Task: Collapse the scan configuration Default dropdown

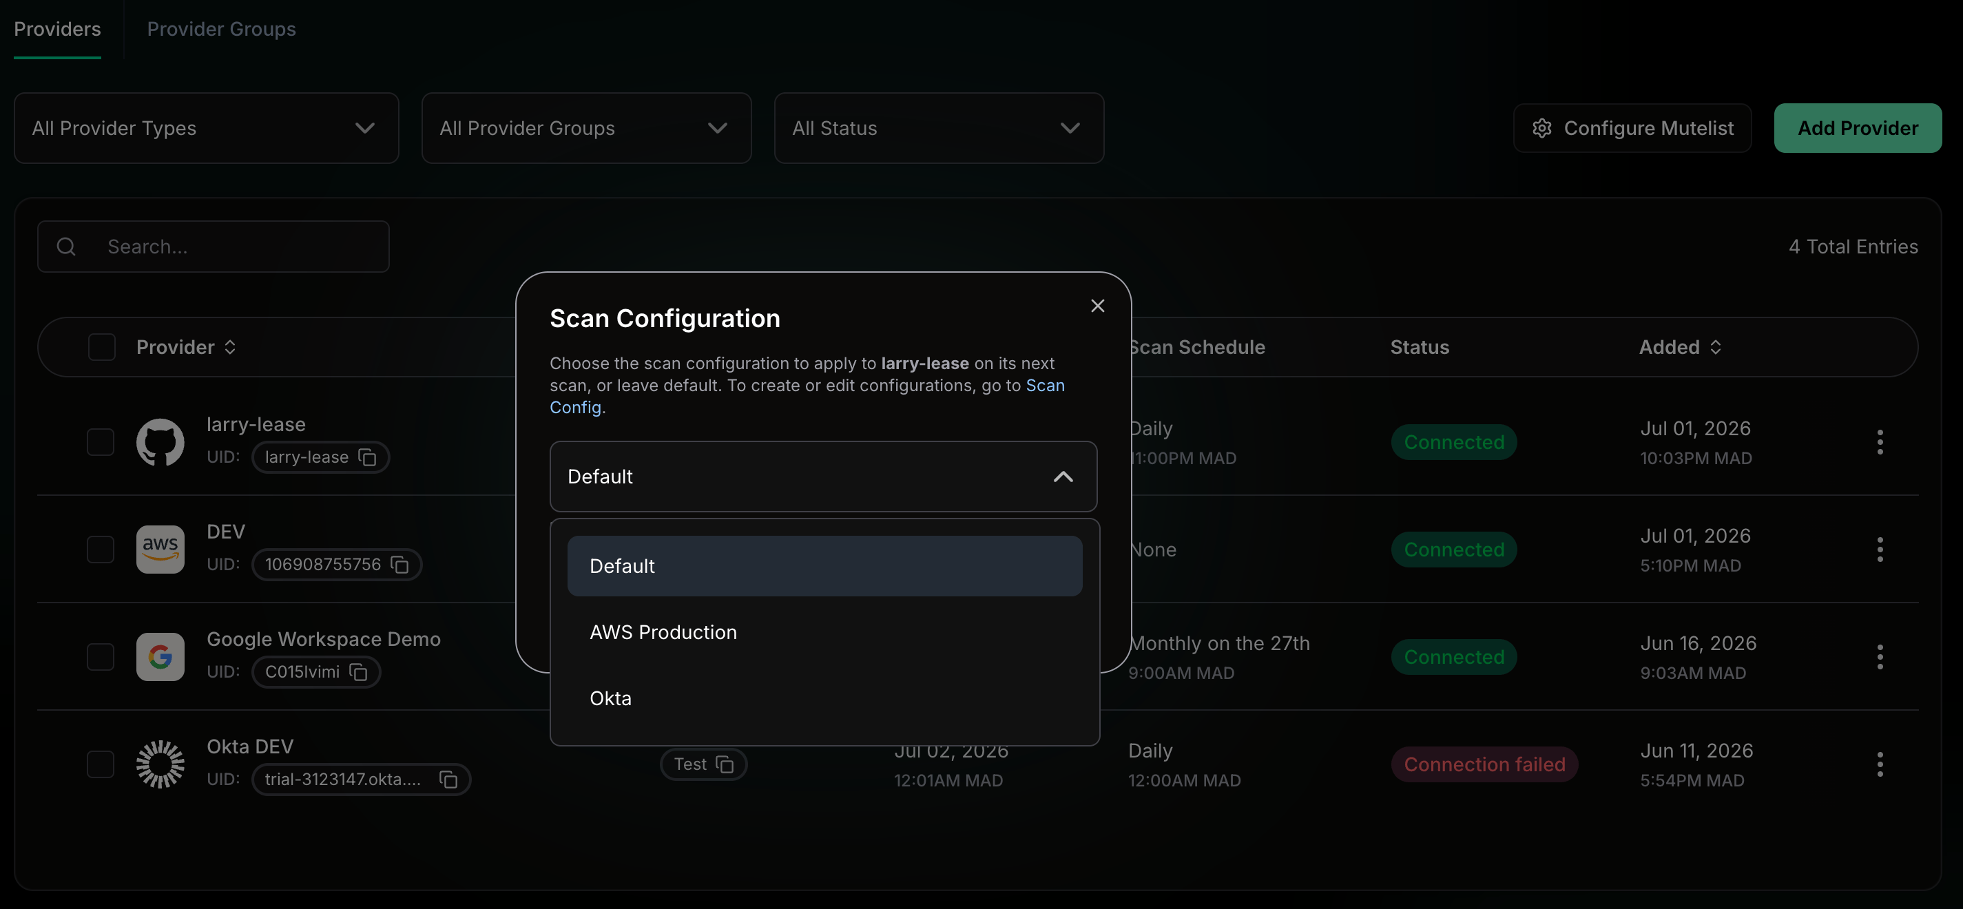Action: click(823, 477)
